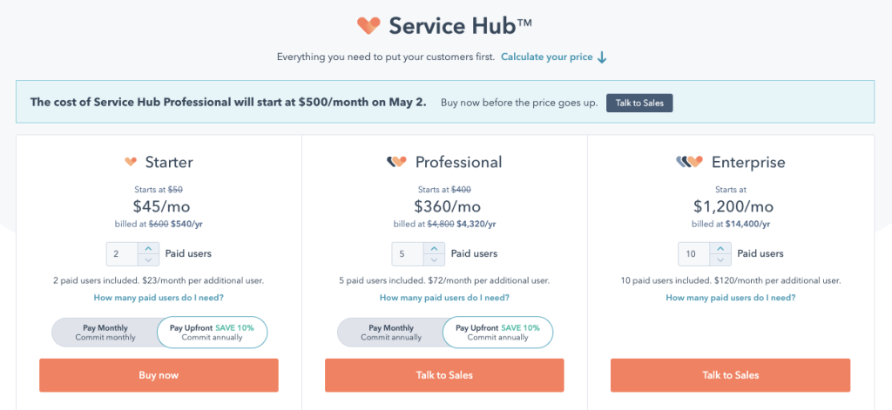The image size is (892, 410).
Task: Click the Service Hub heart logo
Action: point(368,25)
